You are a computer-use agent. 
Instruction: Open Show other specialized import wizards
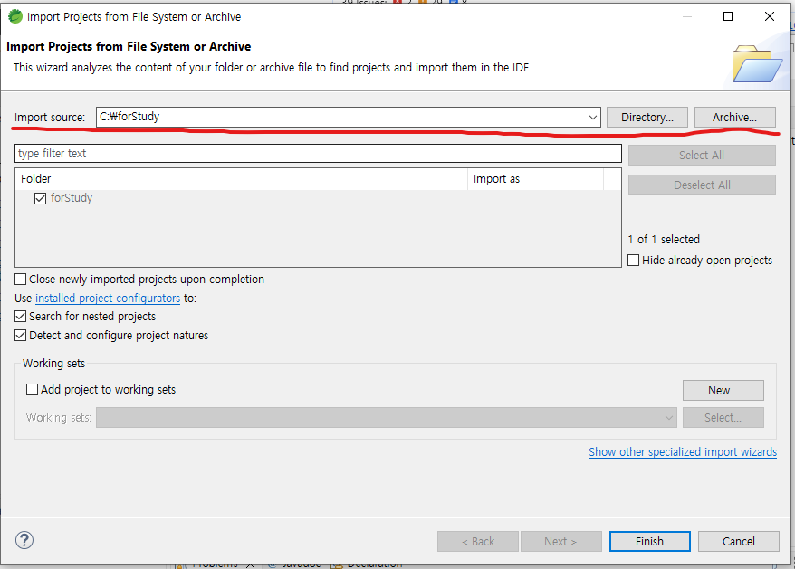point(683,452)
